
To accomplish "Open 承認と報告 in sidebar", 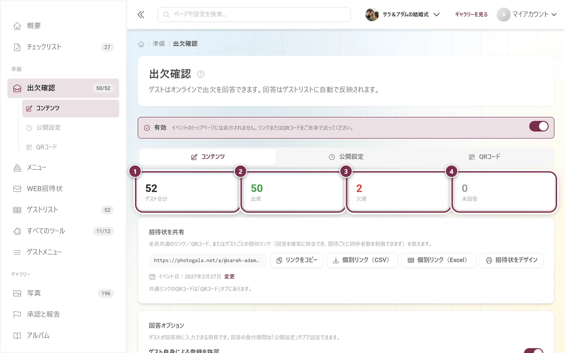I will (63, 315).
